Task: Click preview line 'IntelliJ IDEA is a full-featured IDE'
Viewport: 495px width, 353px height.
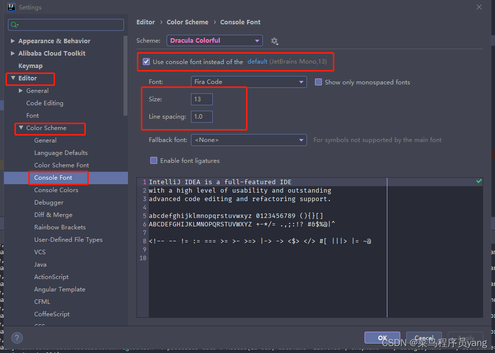Action: coord(220,182)
